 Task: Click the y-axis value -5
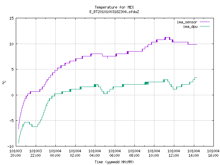click(11, 121)
